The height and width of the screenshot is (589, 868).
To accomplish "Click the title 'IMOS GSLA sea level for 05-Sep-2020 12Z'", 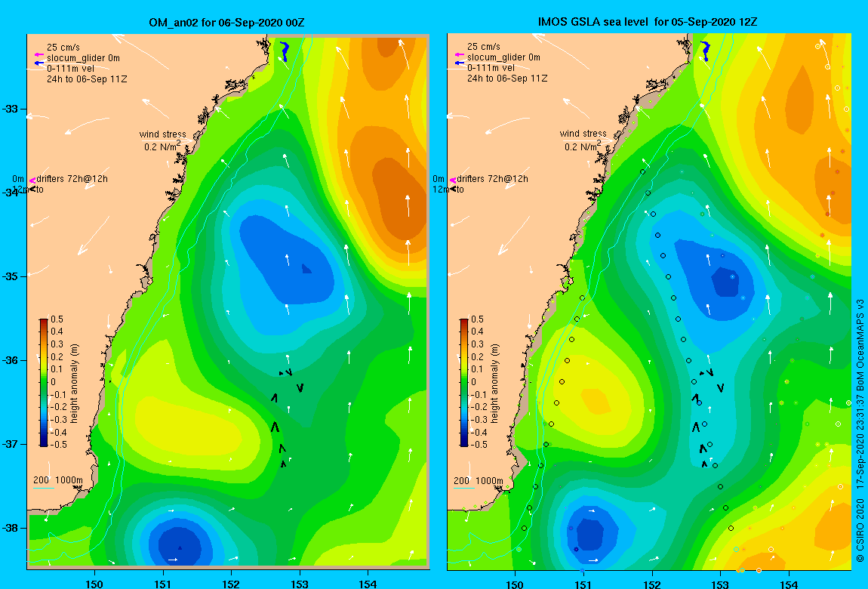I will pos(647,22).
